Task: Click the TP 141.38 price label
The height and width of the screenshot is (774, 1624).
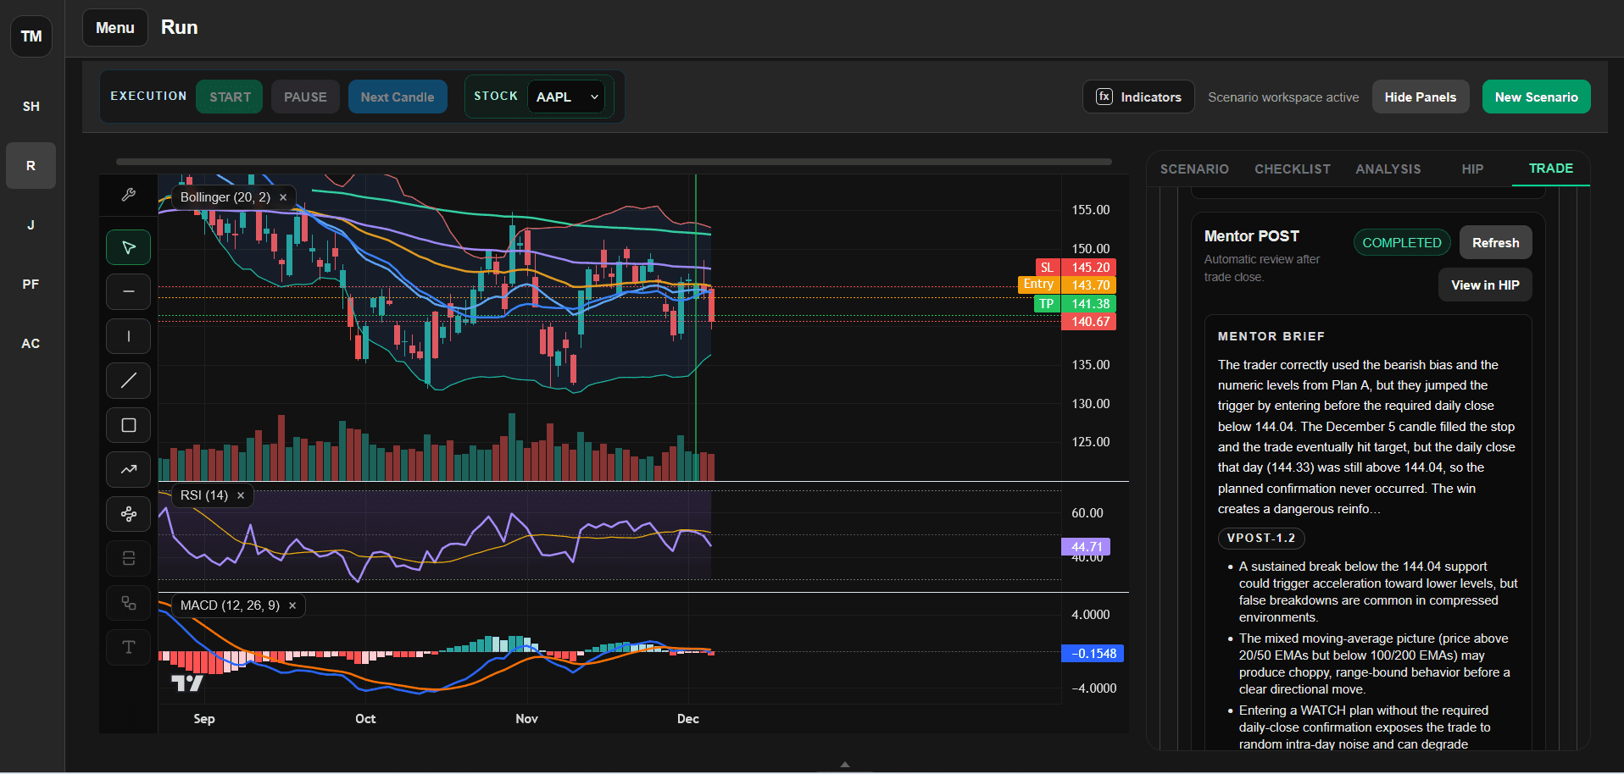Action: tap(1076, 304)
